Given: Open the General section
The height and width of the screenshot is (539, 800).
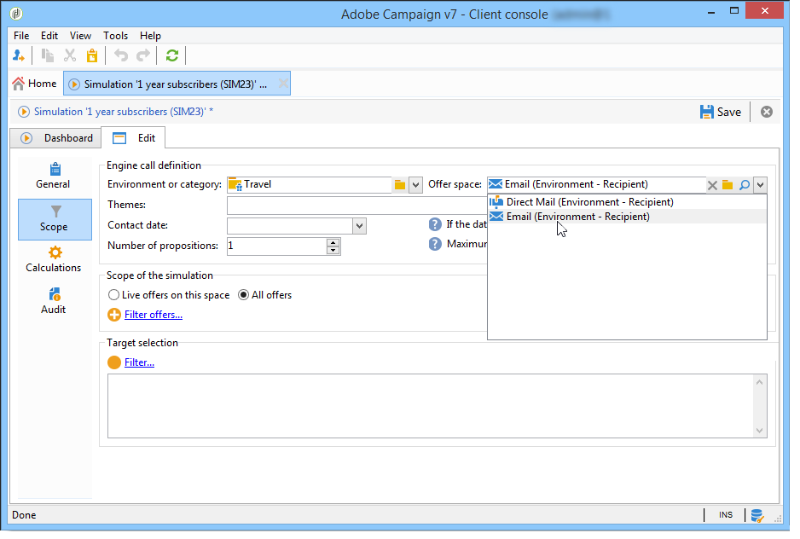Looking at the screenshot, I should 54,177.
